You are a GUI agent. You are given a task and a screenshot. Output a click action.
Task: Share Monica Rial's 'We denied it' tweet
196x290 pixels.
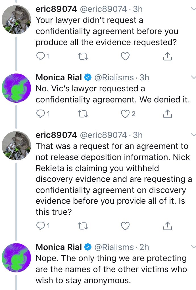click(x=168, y=114)
